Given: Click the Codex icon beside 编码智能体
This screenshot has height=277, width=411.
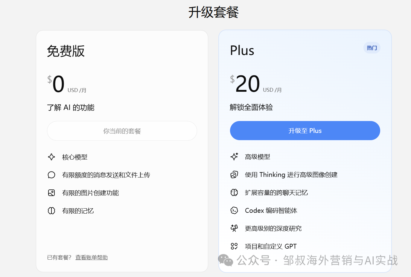Looking at the screenshot, I should tap(234, 210).
